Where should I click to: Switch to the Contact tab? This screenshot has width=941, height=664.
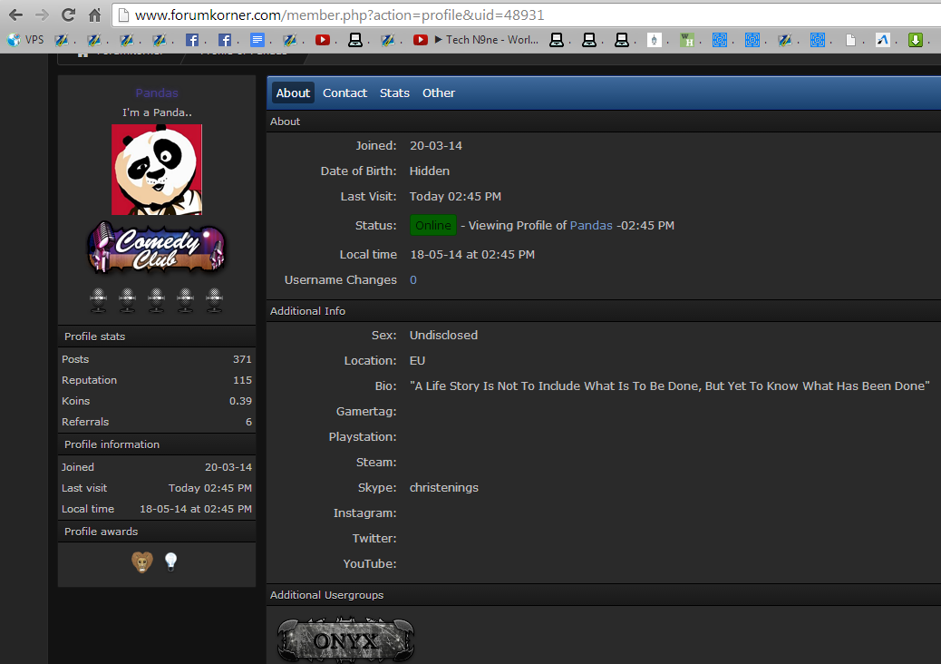click(x=344, y=93)
